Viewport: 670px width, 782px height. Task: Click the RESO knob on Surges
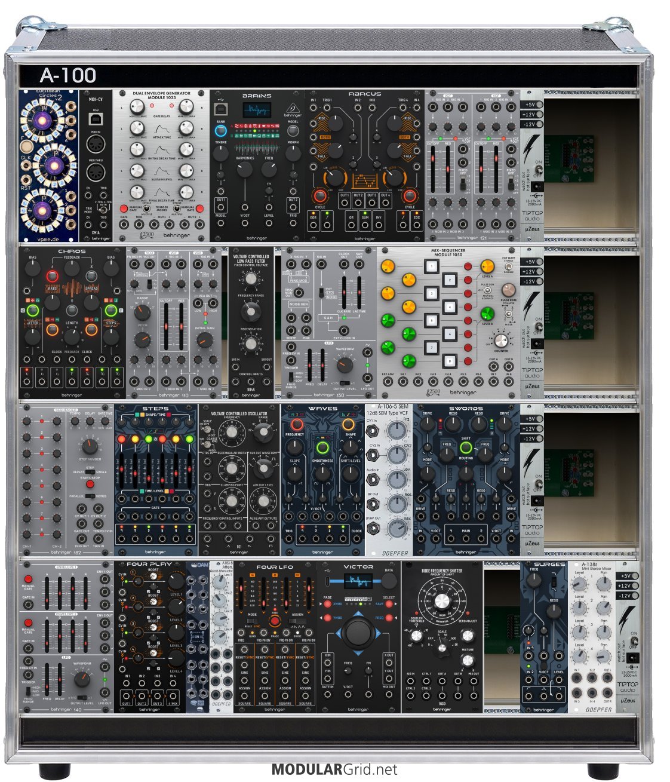(554, 611)
